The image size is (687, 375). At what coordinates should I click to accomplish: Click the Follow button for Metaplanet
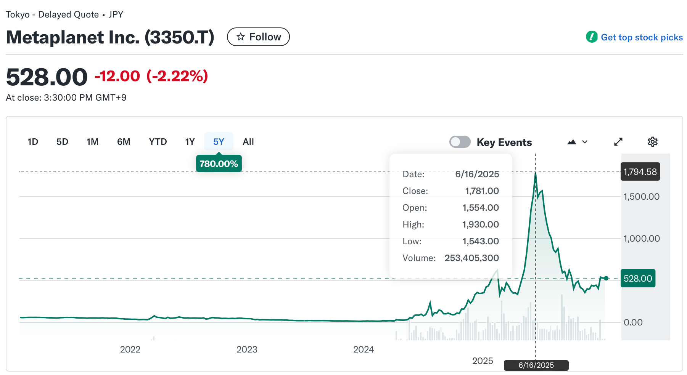258,37
